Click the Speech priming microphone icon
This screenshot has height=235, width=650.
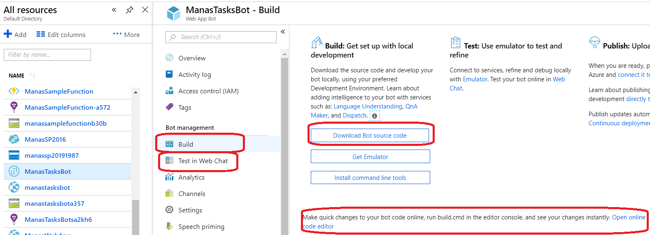pos(169,226)
